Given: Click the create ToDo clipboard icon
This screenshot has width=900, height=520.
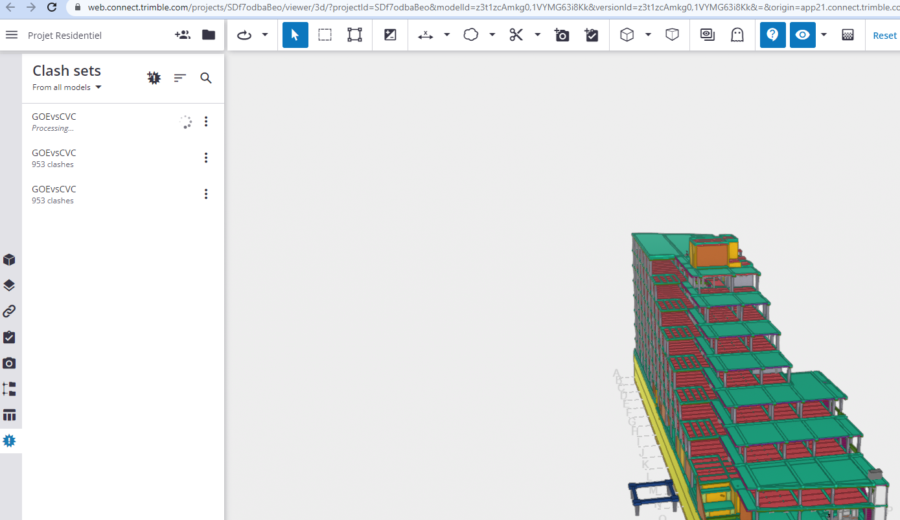Looking at the screenshot, I should pos(591,35).
